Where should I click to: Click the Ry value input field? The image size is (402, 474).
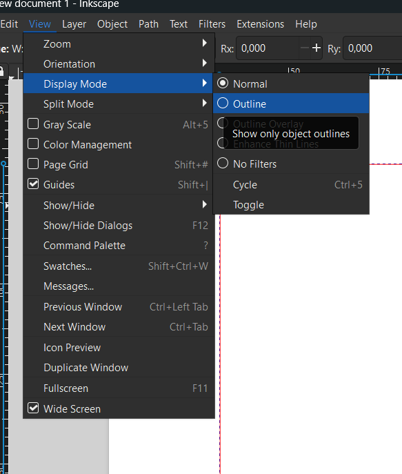coord(373,48)
